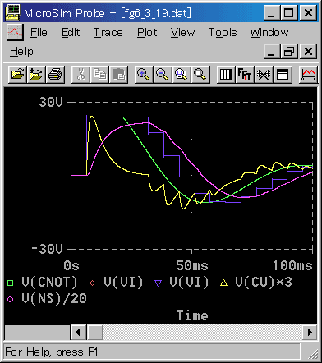Image resolution: width=322 pixels, height=363 pixels.
Task: Click the horizontal scrollbar thumb
Action: tap(95, 333)
